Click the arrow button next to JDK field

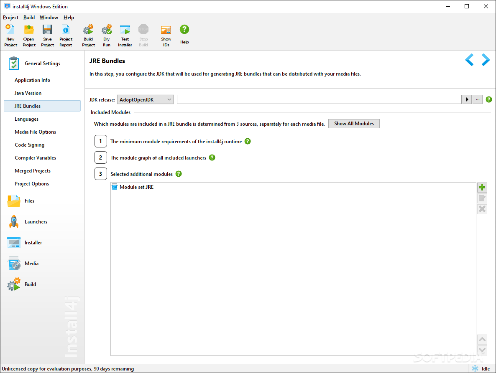[x=467, y=99]
